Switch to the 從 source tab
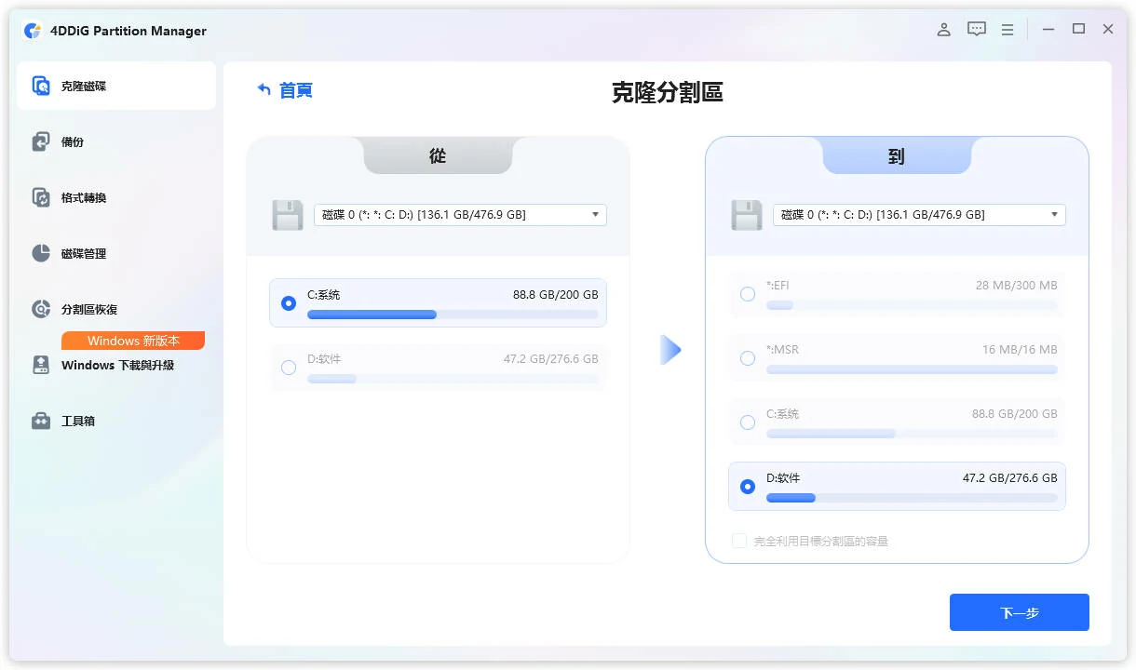The image size is (1136, 670). pyautogui.click(x=438, y=156)
